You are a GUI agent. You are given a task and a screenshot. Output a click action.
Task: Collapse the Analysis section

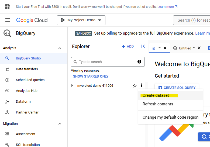pos(60,48)
